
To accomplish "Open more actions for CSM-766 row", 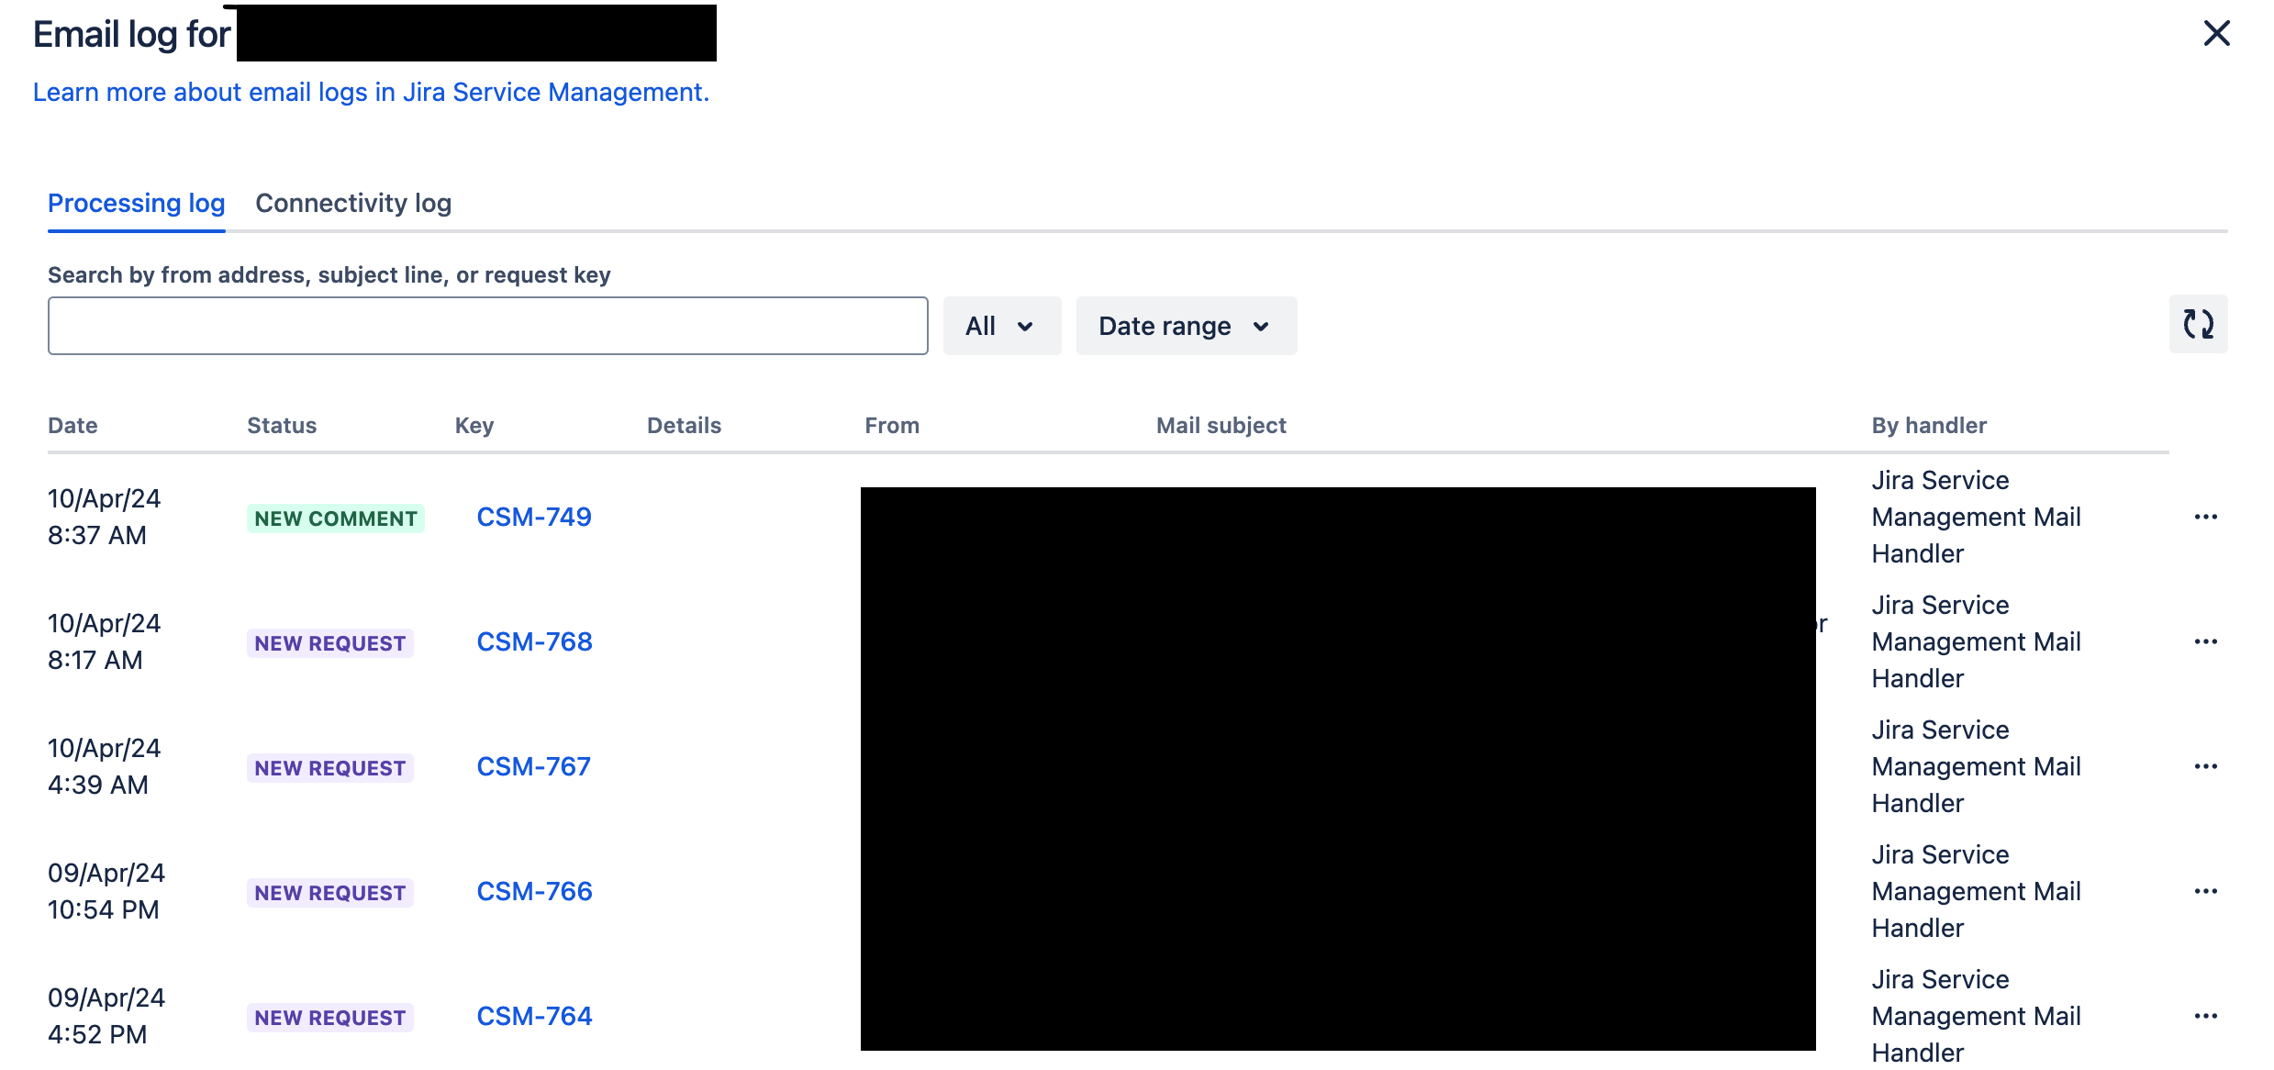I will tap(2205, 891).
